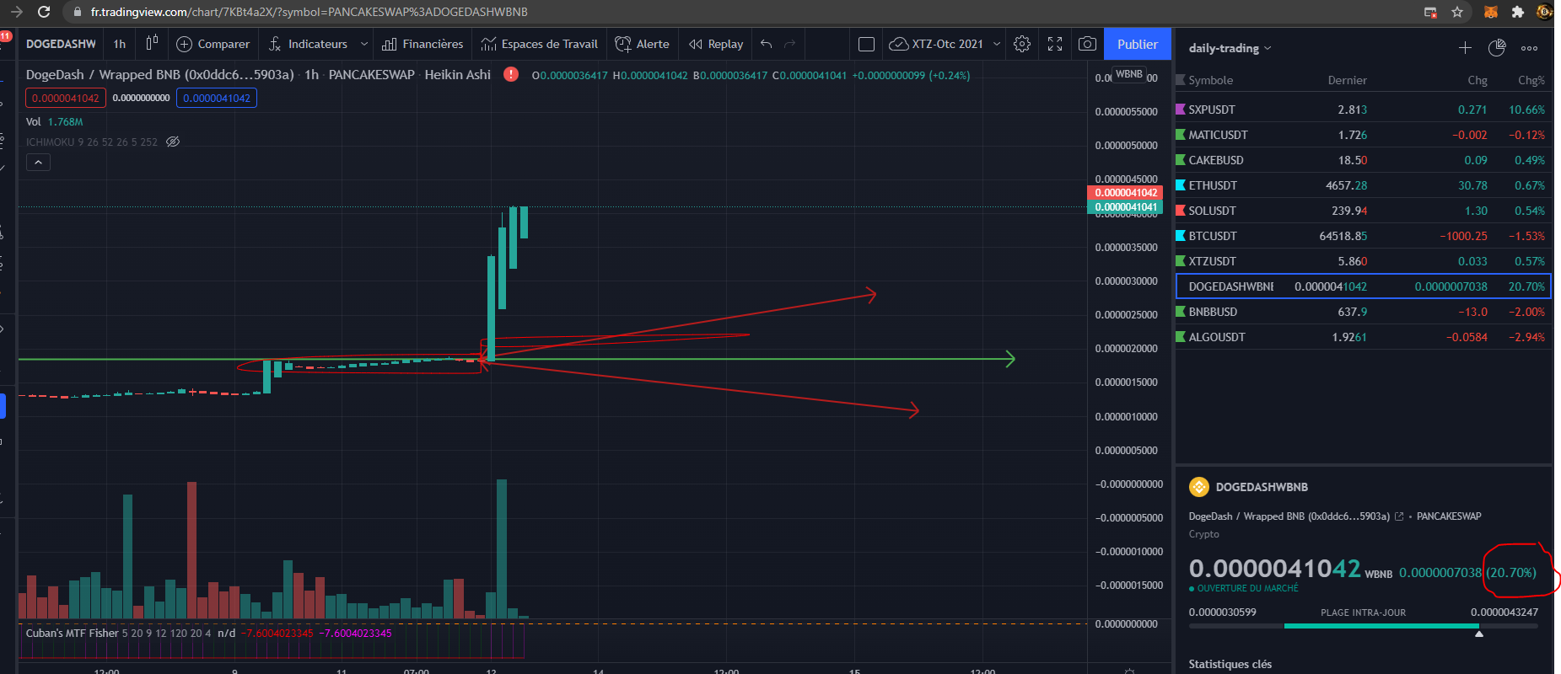Sort watchlist by Chg column

[1477, 80]
